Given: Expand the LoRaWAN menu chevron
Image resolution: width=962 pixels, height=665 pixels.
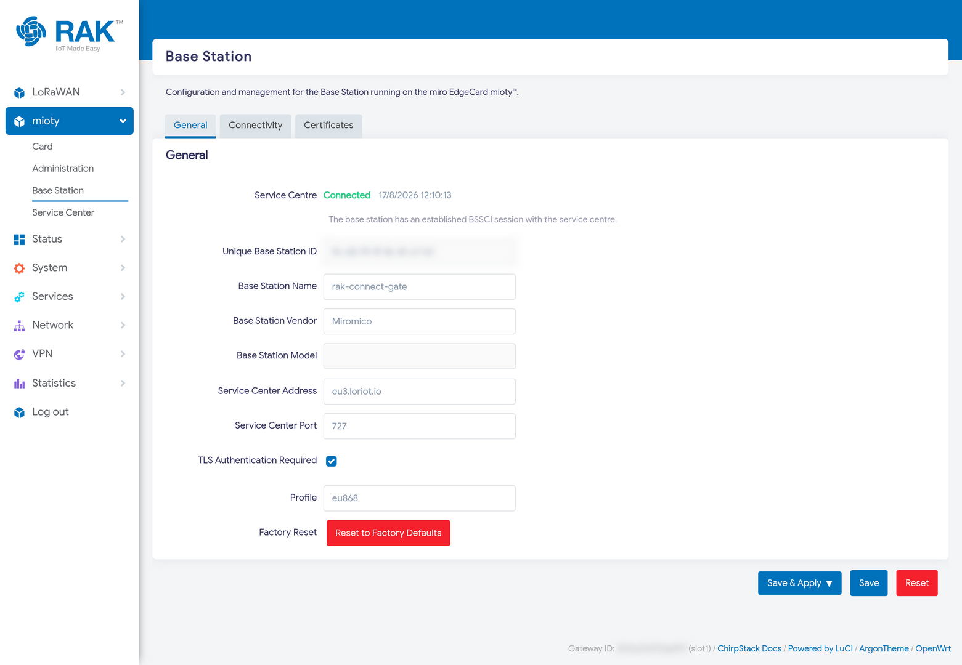Looking at the screenshot, I should (x=123, y=92).
